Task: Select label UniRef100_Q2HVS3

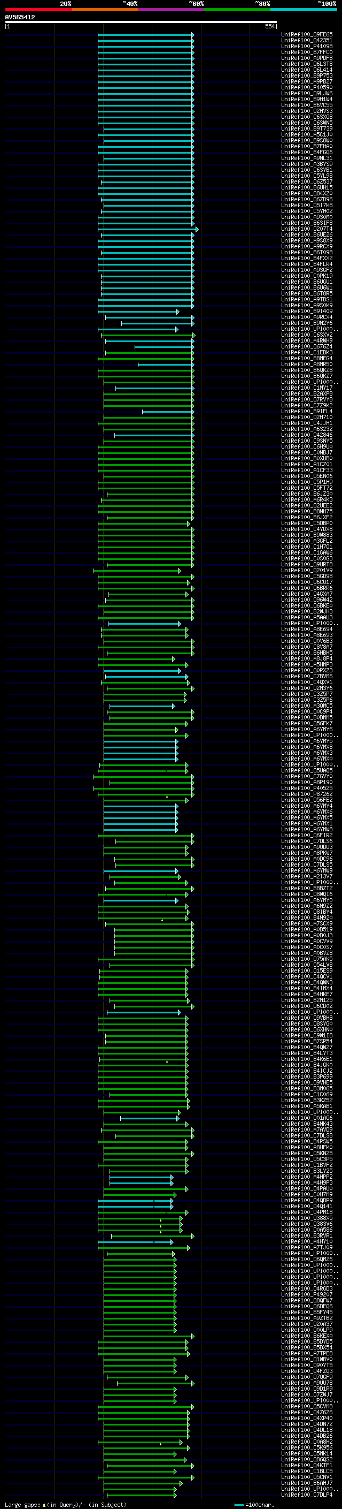Action: [x=306, y=111]
